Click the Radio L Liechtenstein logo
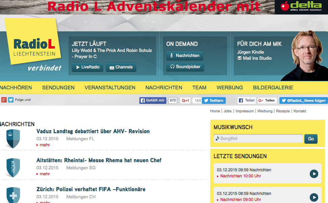The width and height of the screenshot is (328, 203). tap(34, 47)
